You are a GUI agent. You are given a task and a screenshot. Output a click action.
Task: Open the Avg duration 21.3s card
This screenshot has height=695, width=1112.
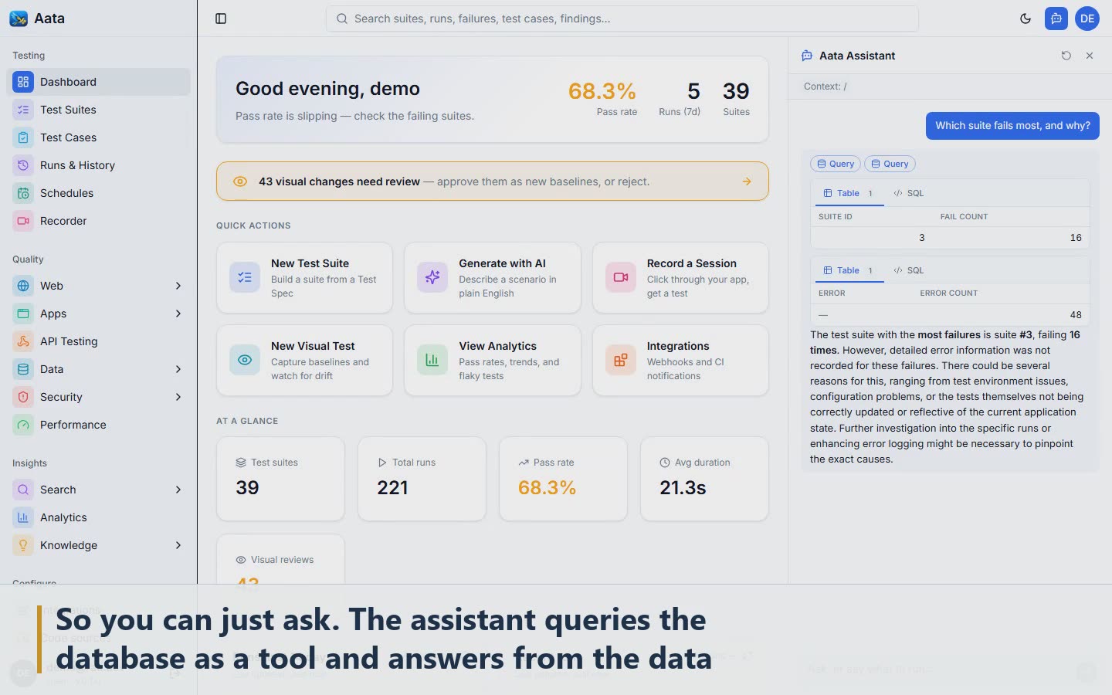pos(704,479)
